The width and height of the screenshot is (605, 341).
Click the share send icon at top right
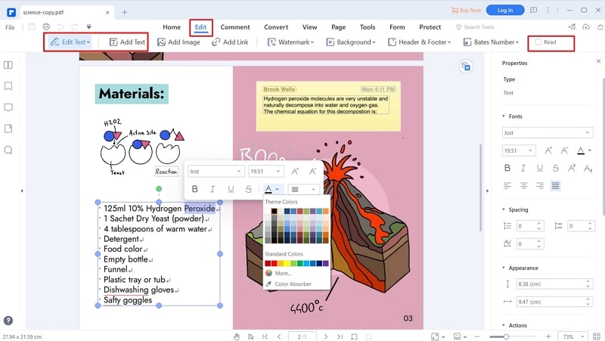point(572,26)
